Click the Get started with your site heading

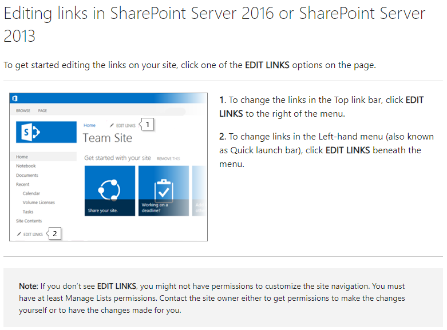click(117, 158)
